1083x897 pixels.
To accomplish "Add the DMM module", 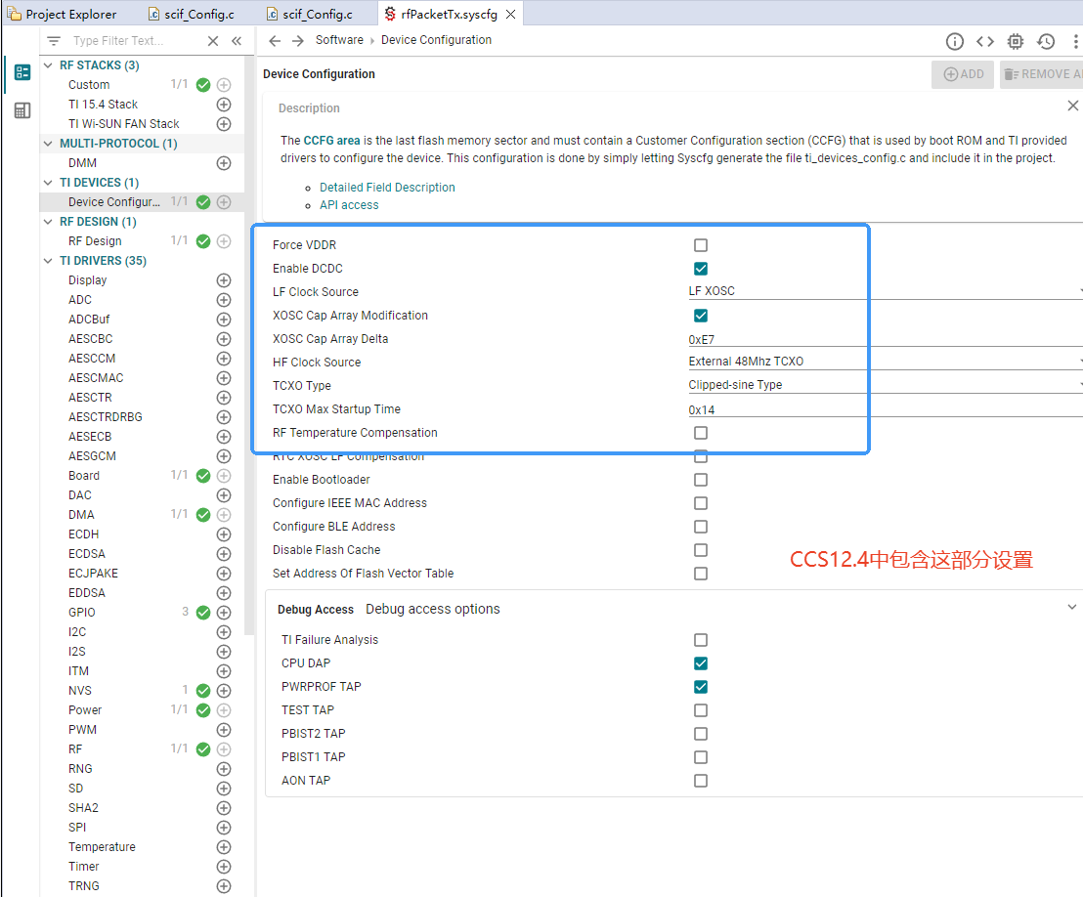I will (224, 163).
